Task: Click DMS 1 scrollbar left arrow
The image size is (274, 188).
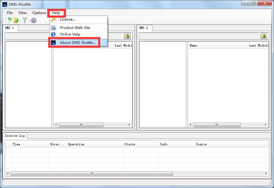Action: point(56,125)
